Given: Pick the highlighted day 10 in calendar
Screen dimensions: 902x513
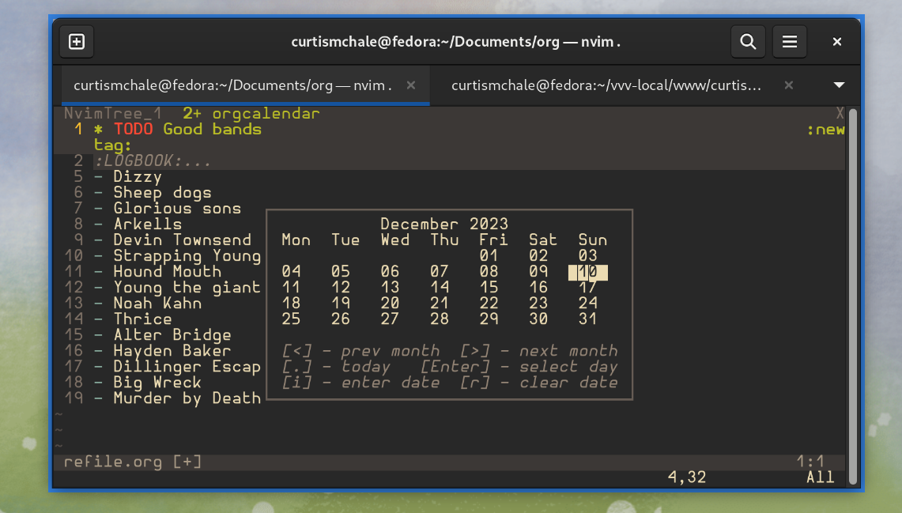Looking at the screenshot, I should (x=587, y=272).
